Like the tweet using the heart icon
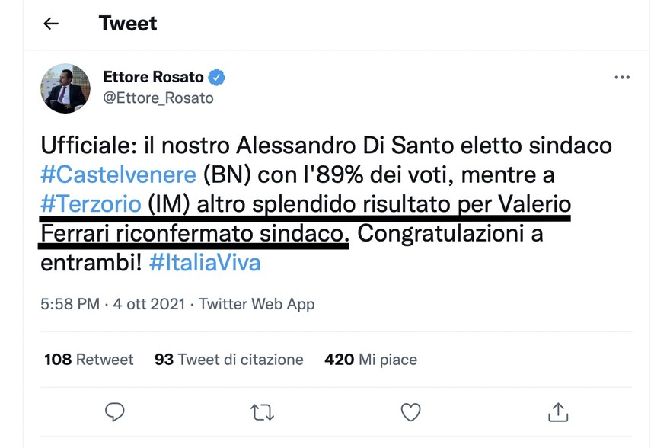 pos(410,411)
